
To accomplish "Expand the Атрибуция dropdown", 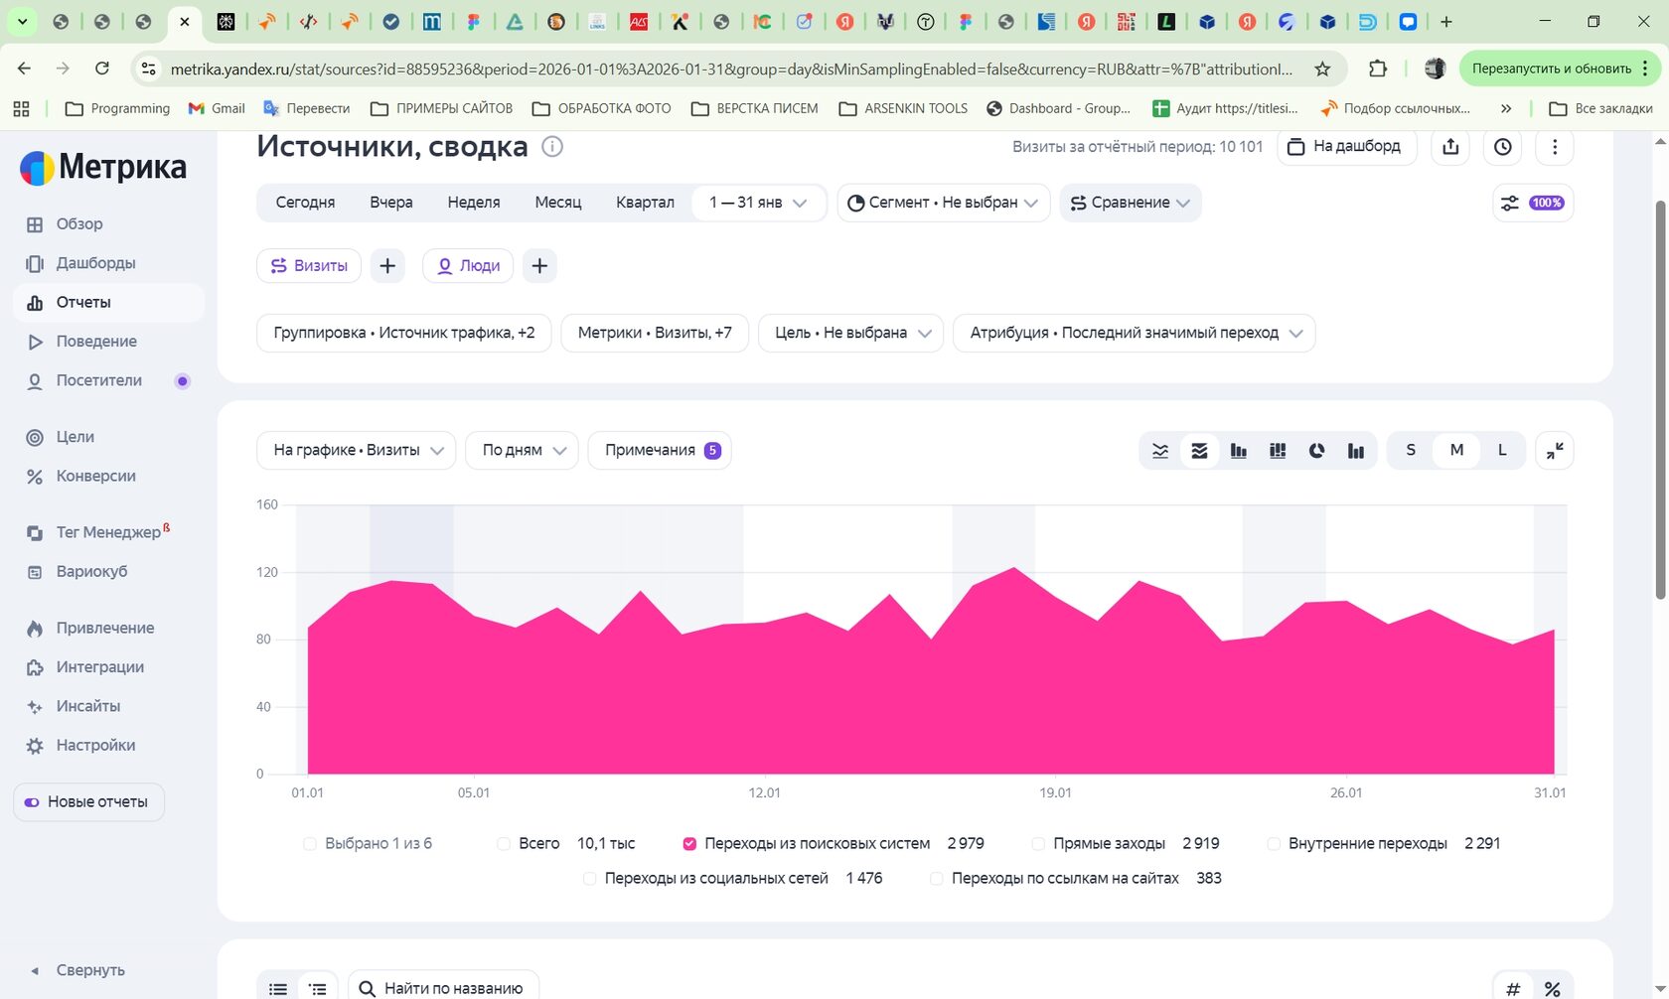I will pyautogui.click(x=1135, y=333).
